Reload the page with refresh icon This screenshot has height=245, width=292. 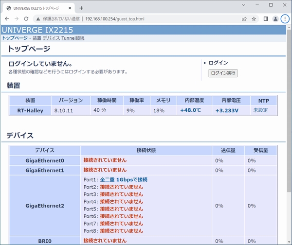click(x=26, y=19)
